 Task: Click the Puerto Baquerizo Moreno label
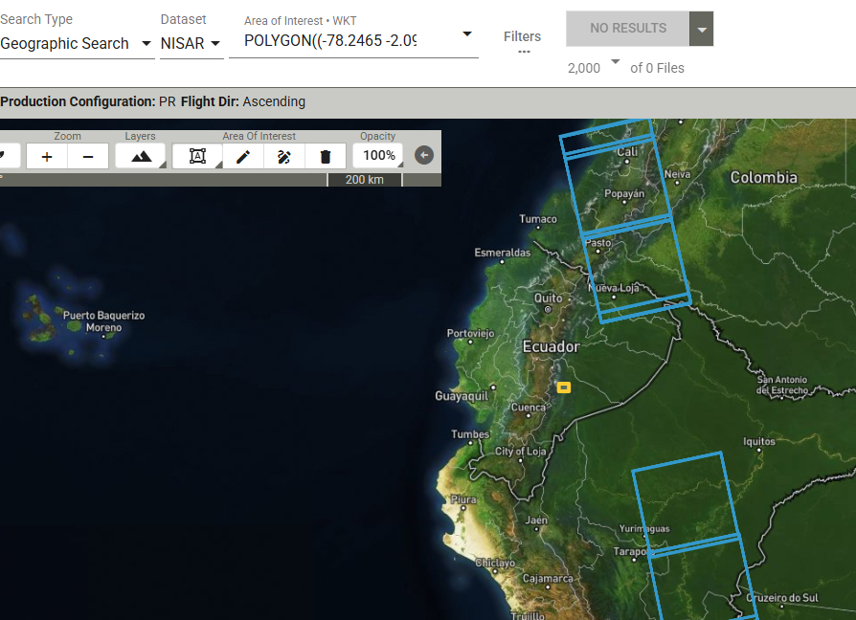pyautogui.click(x=103, y=321)
